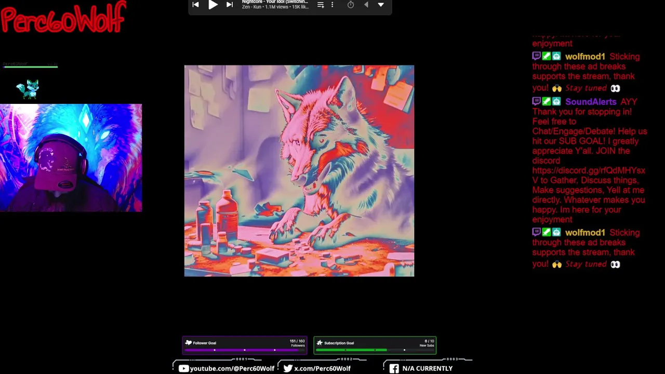Click the Twitch badge beside lower wolfmod1
The width and height of the screenshot is (665, 374).
(x=537, y=232)
